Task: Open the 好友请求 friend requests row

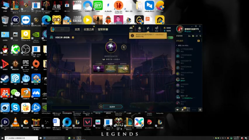Action: 188,41
